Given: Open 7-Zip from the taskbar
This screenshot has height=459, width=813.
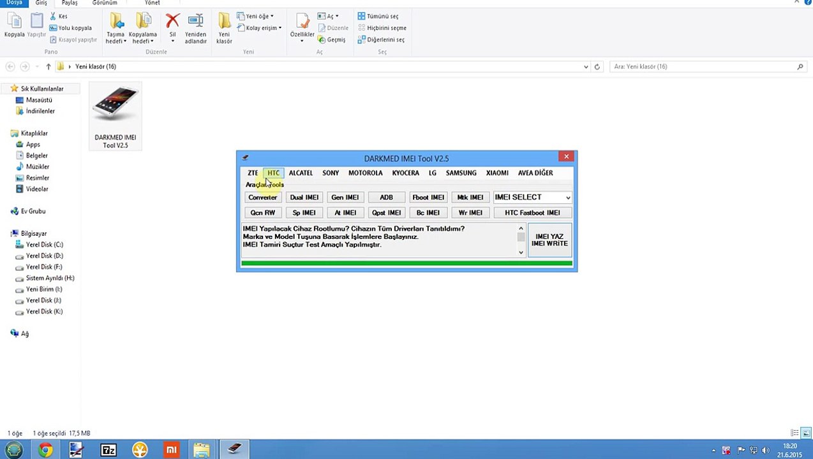Looking at the screenshot, I should click(108, 450).
